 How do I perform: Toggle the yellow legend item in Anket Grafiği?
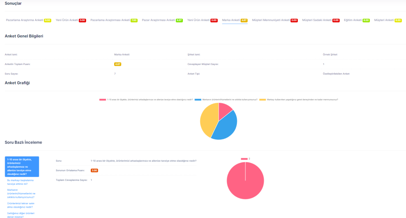pyautogui.click(x=299, y=99)
